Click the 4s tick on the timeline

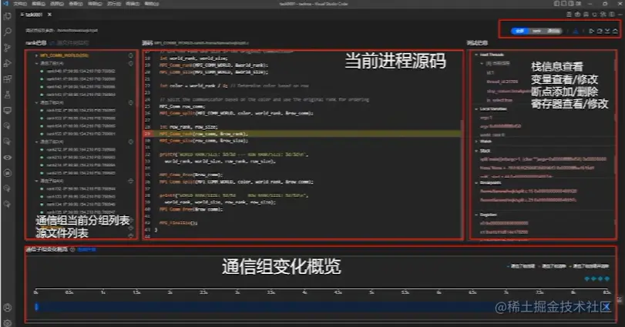304,292
